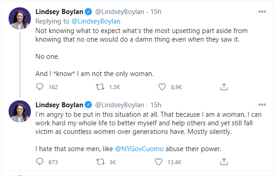Share the first tweet via share icon
This screenshot has width=276, height=176.
coord(224,87)
